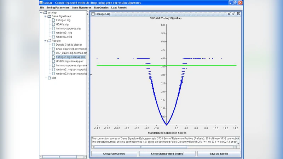Viewport: 283px width, 159px height.
Task: Click the Save as .tab file button
Action: coord(219,154)
